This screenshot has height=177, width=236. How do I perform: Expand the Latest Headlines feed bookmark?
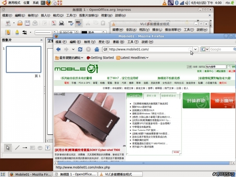132,58
